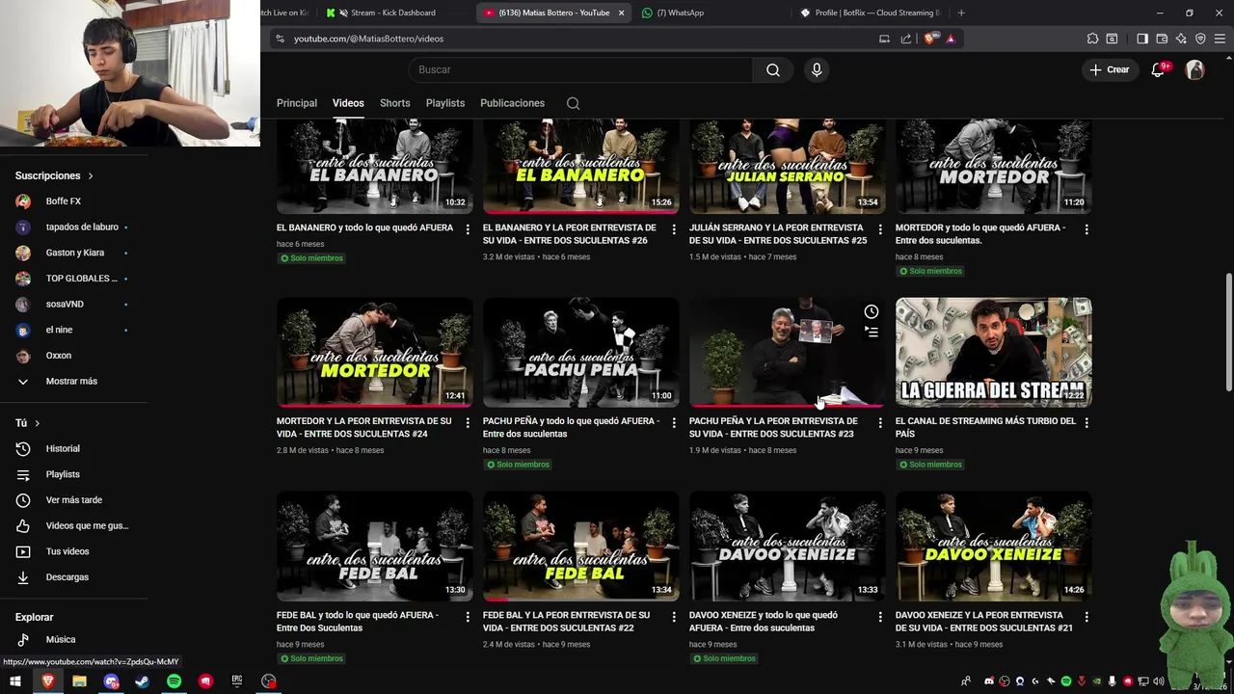Open the LA GUERRA DEL STREAM thumbnail
Screen dimensions: 1234x694
click(993, 352)
